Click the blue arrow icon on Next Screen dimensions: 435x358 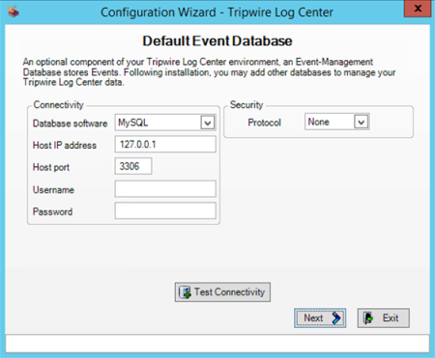[336, 318]
